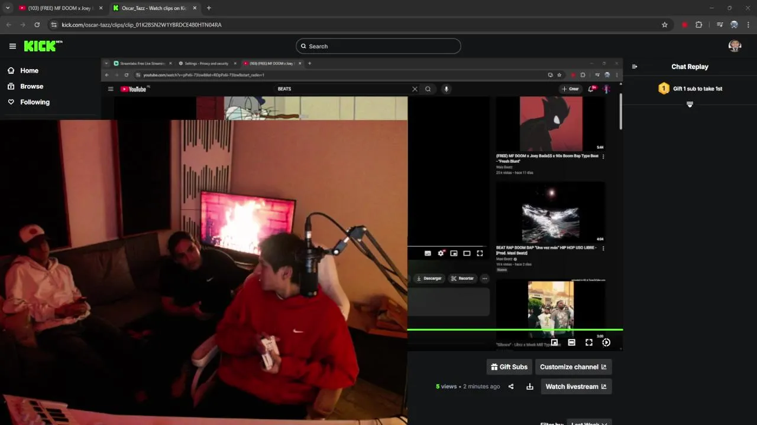
Task: Open the Last Week filter dropdown
Action: (589, 422)
